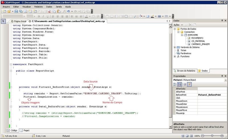
Task: Toggle Underline formatting
Action: pyautogui.click(x=48, y=16)
